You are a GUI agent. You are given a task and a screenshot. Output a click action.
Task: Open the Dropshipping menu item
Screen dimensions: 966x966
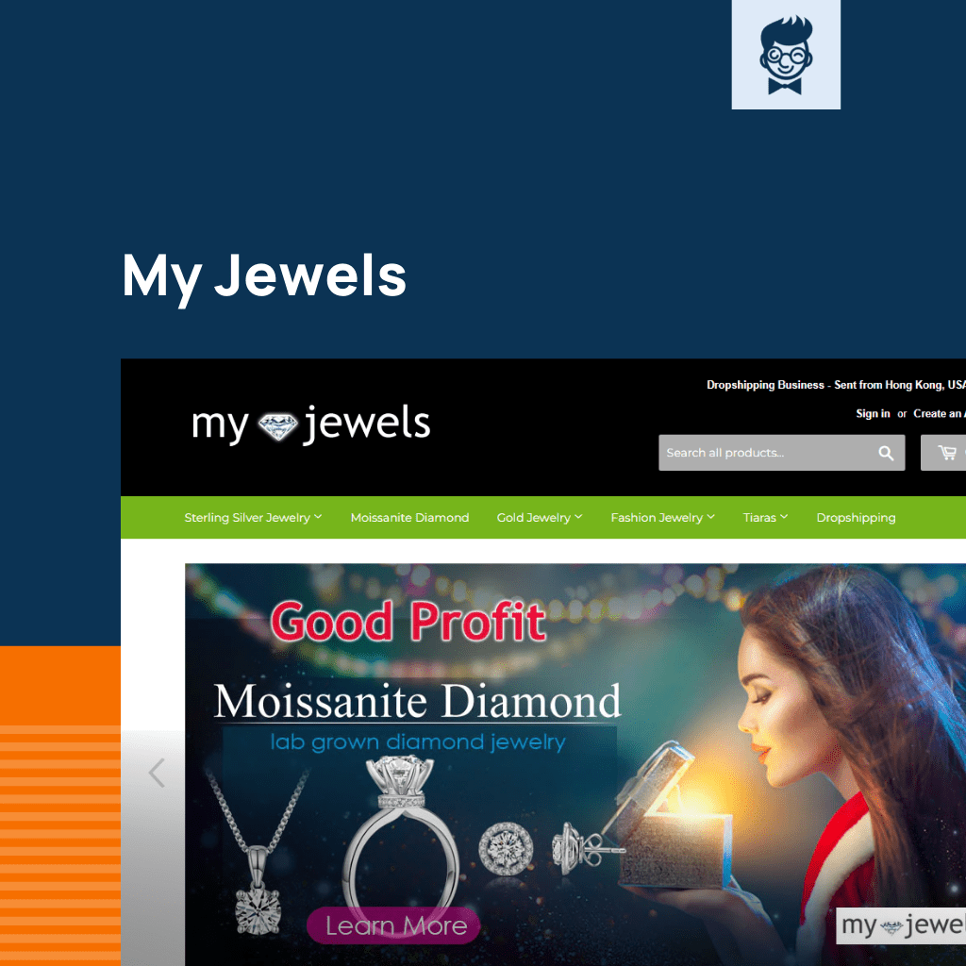(856, 518)
